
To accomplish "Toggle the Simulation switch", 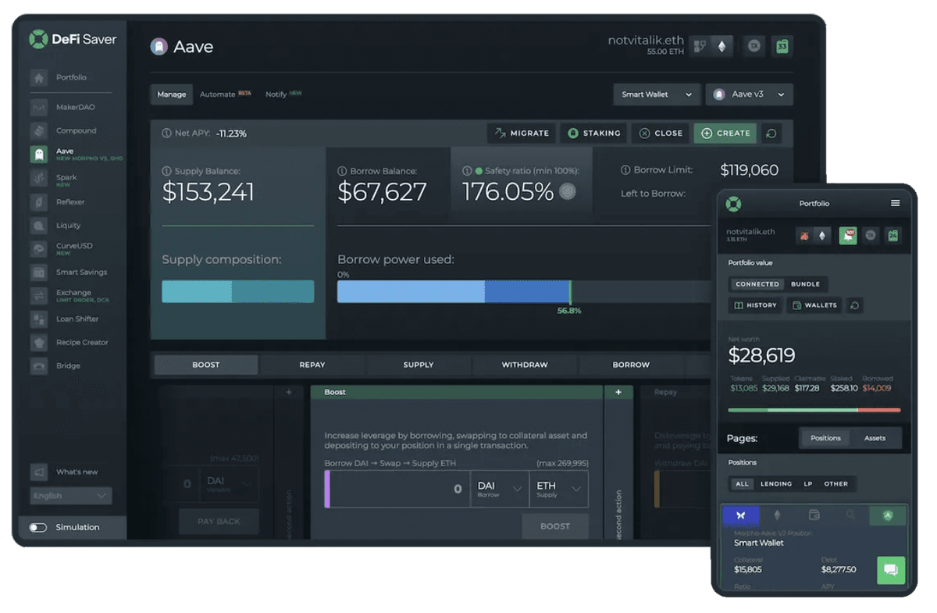I will (x=38, y=528).
